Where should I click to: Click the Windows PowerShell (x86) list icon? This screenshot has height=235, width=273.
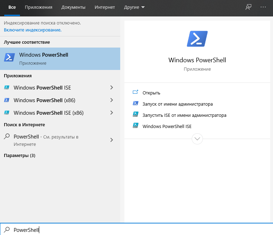pos(7,100)
